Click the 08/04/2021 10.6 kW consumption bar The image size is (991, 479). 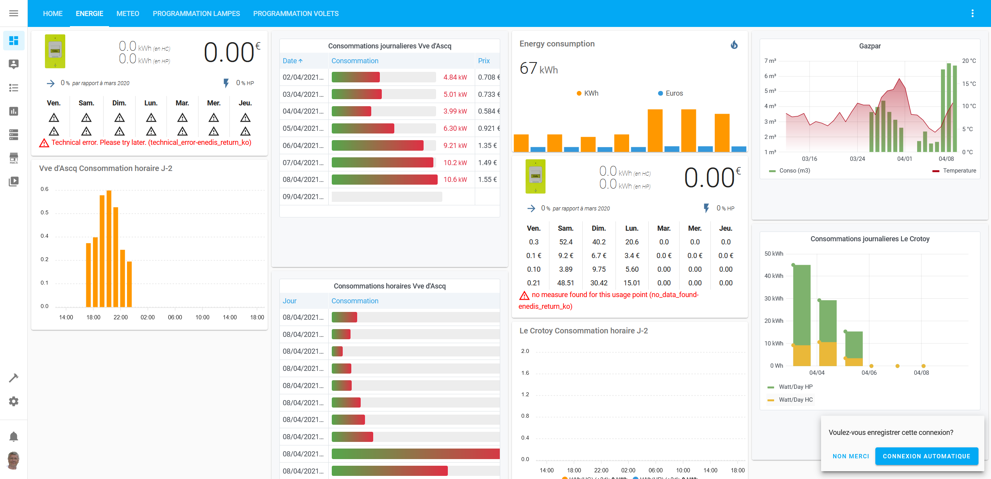(x=384, y=180)
